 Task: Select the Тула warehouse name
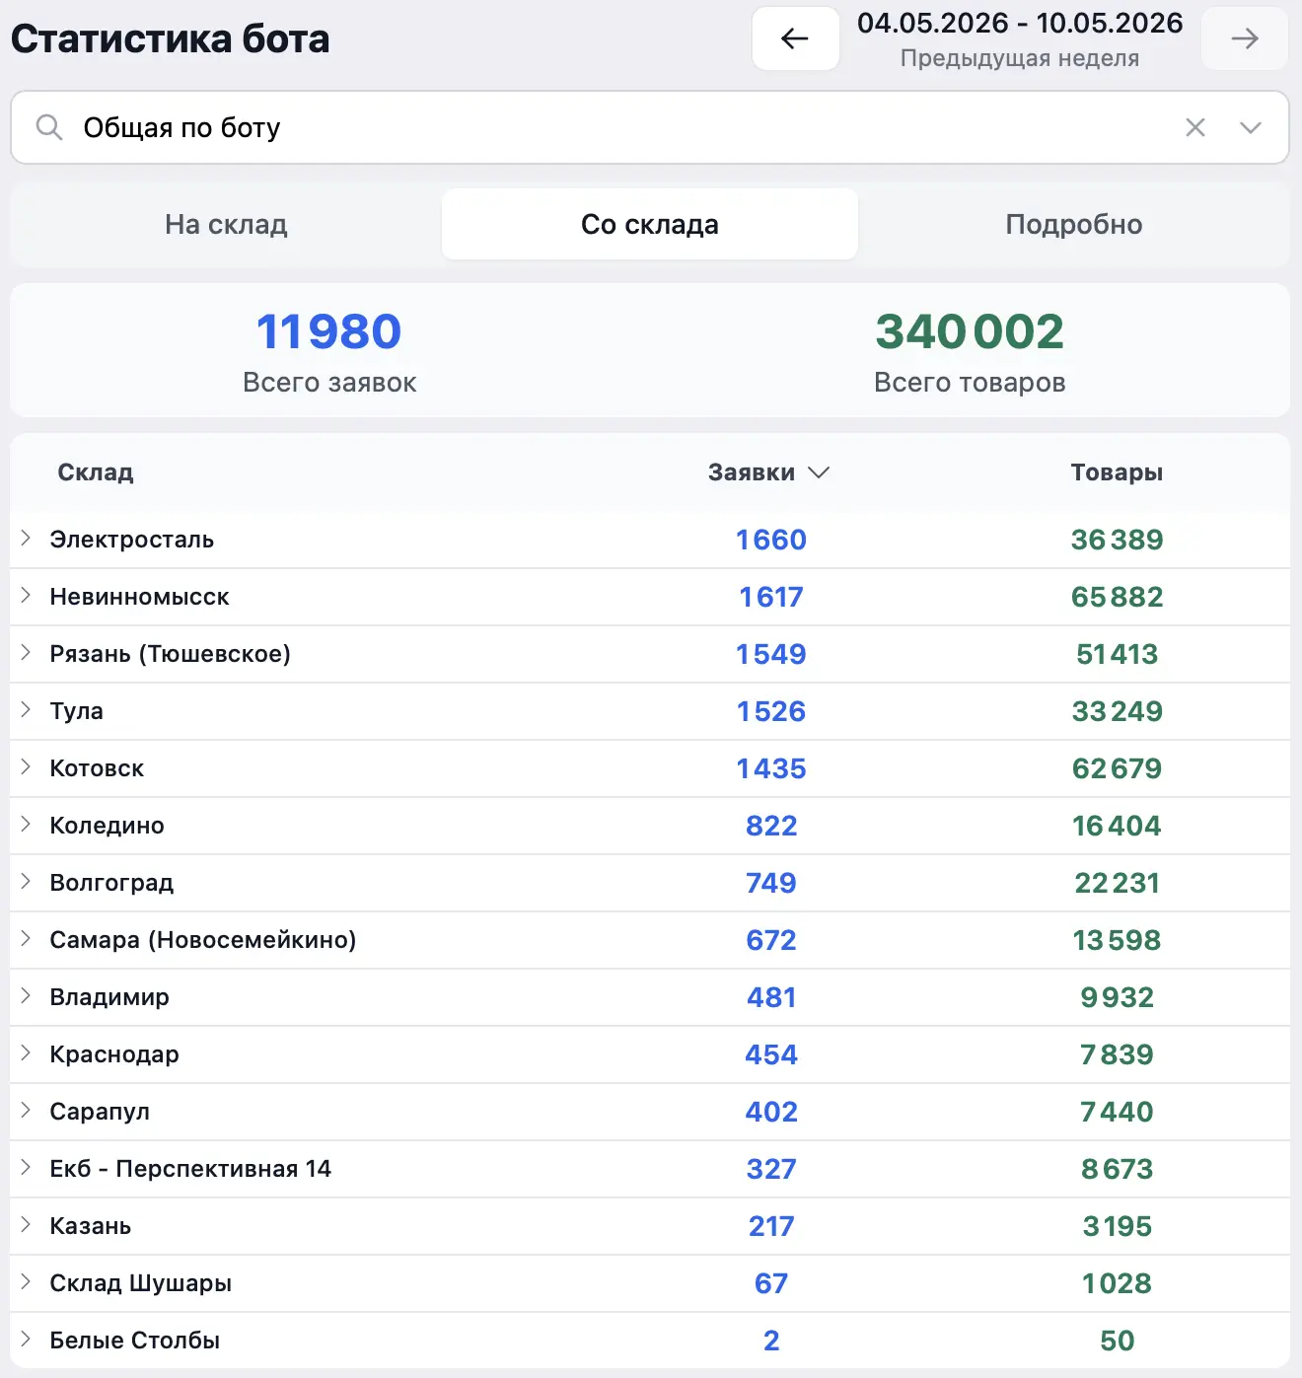coord(76,711)
